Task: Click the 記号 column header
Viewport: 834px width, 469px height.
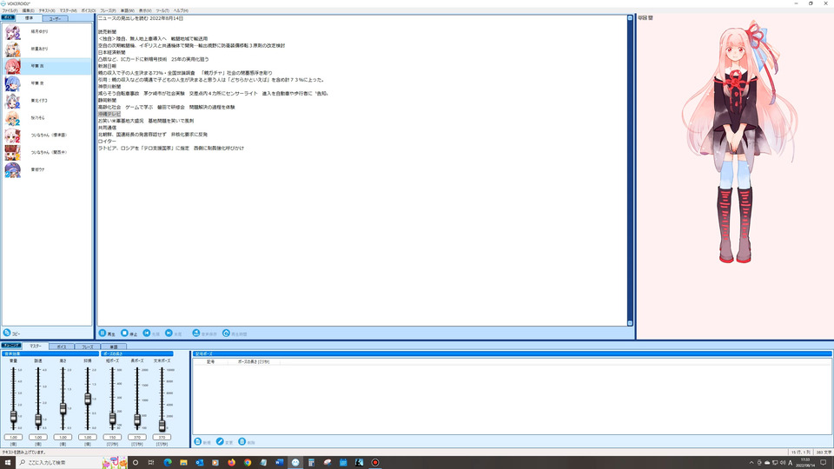Action: coord(210,361)
